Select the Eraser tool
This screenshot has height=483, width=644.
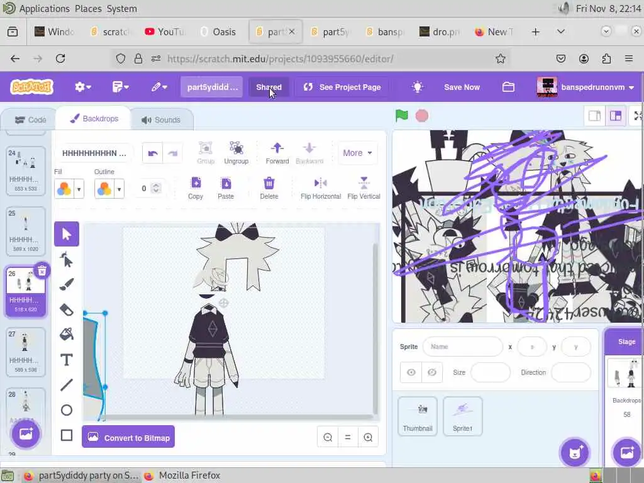point(67,309)
